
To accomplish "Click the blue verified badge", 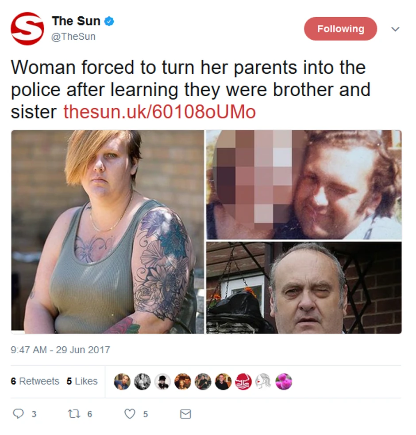I will click(x=109, y=21).
